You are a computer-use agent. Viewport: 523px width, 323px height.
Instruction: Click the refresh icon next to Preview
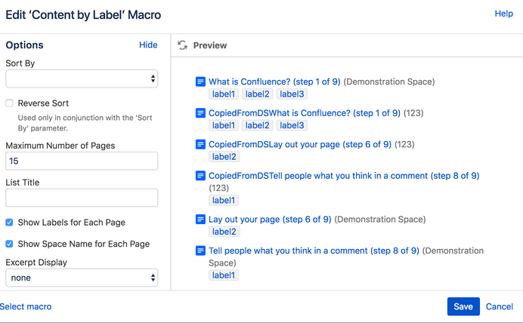(182, 45)
